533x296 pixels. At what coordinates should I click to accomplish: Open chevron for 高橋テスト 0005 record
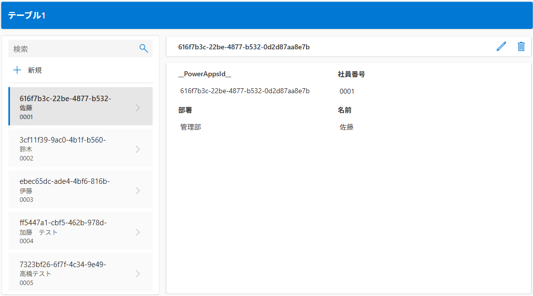point(137,274)
